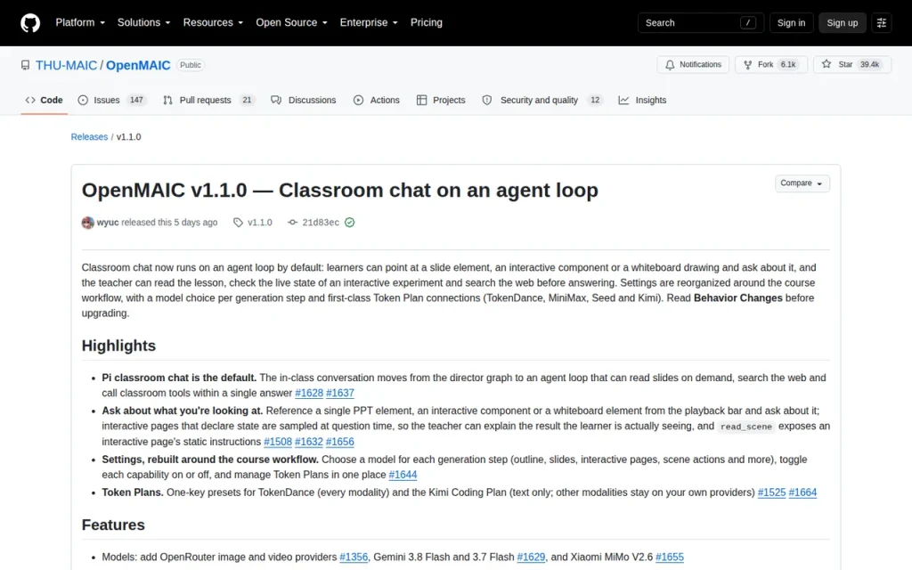Click the Highlights heading
The height and width of the screenshot is (570, 912).
[x=118, y=346]
